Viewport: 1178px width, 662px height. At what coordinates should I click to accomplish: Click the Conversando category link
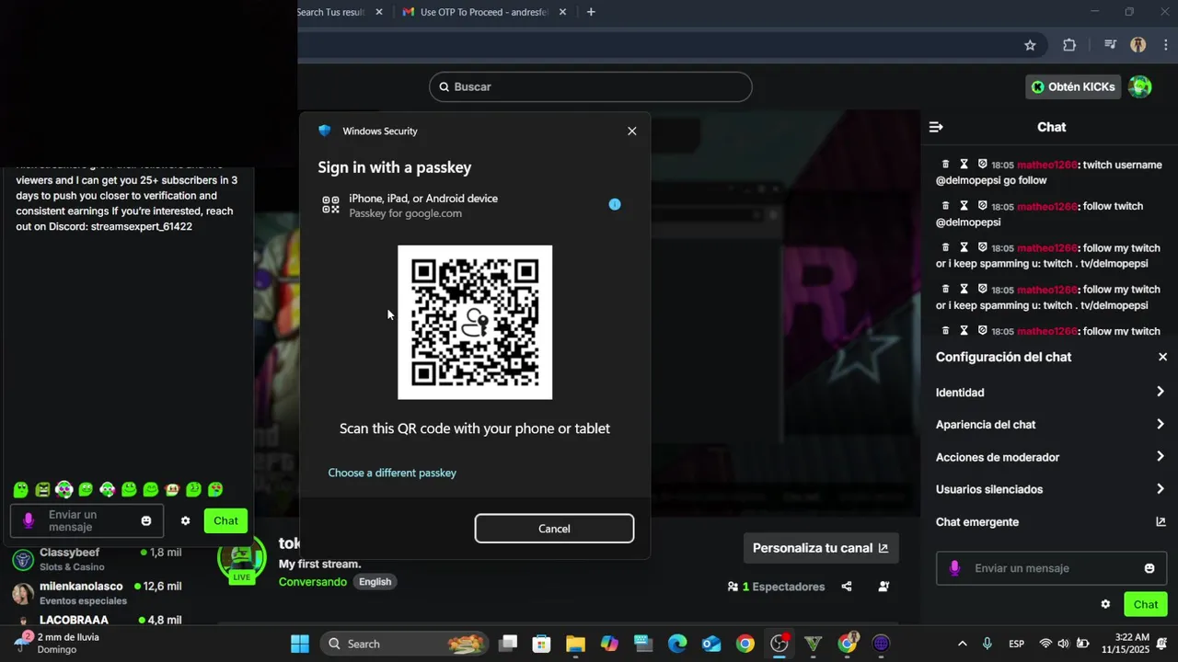[x=313, y=582]
